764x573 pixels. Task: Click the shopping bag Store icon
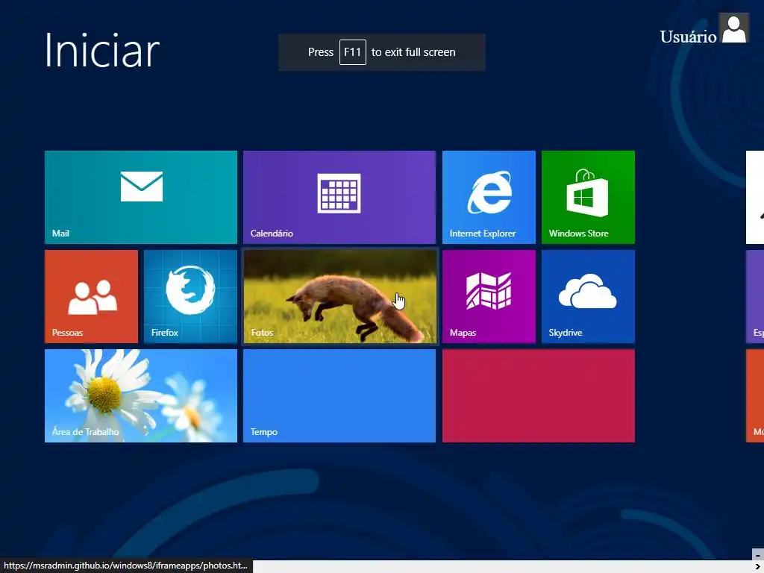pyautogui.click(x=587, y=193)
